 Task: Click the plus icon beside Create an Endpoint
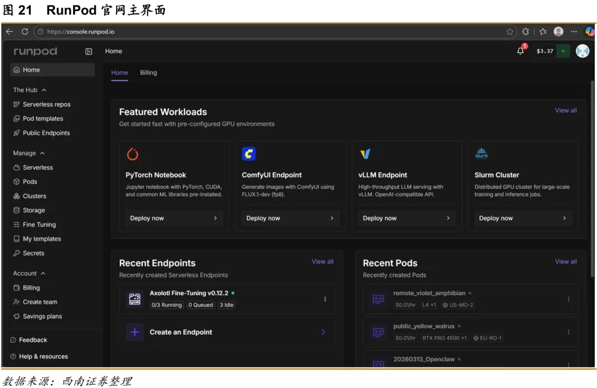(135, 332)
